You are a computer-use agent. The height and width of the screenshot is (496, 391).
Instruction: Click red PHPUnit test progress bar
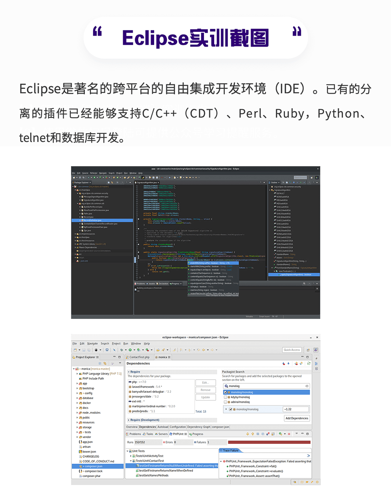269,442
